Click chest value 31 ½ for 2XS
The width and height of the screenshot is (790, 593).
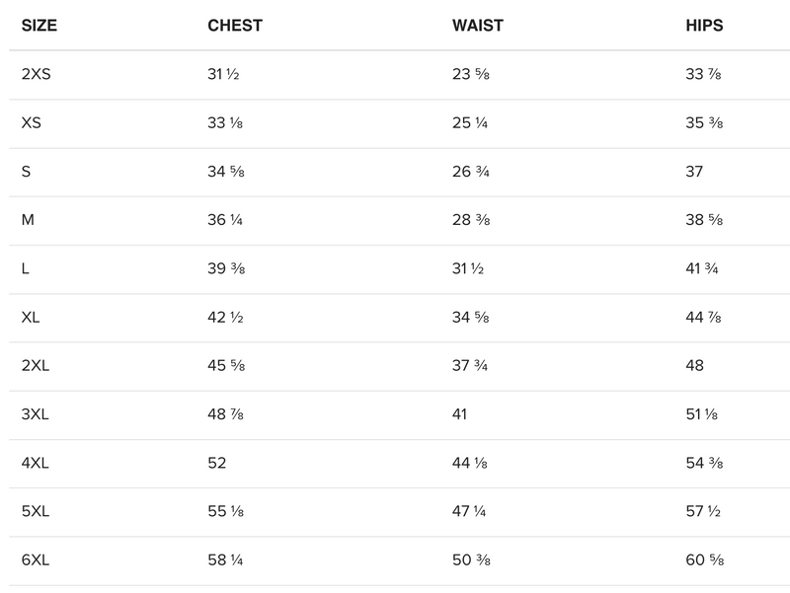[x=225, y=75]
